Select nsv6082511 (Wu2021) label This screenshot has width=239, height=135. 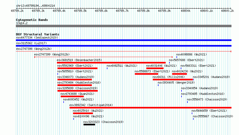[122, 66]
